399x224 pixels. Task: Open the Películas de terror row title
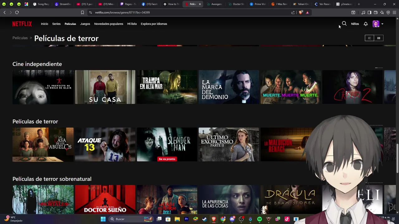(x=35, y=121)
